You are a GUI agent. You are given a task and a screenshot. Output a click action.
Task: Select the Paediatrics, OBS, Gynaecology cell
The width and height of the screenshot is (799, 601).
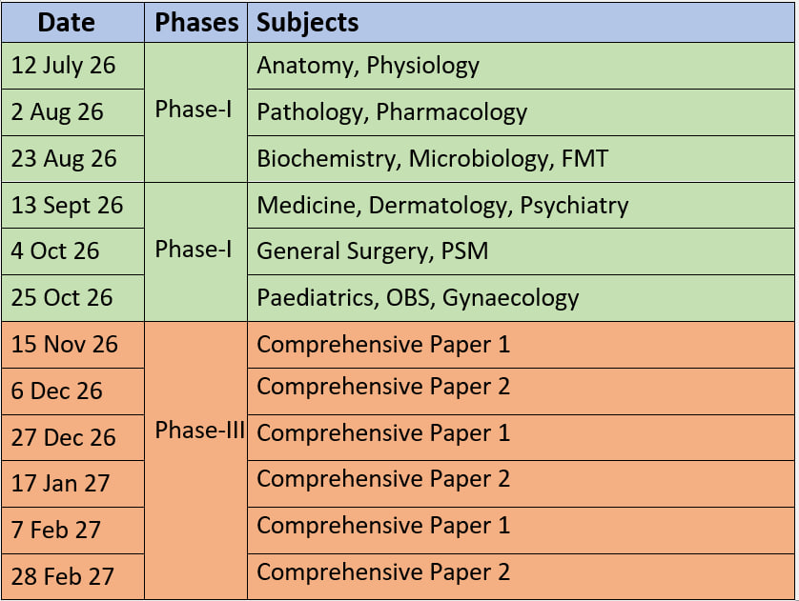[521, 298]
